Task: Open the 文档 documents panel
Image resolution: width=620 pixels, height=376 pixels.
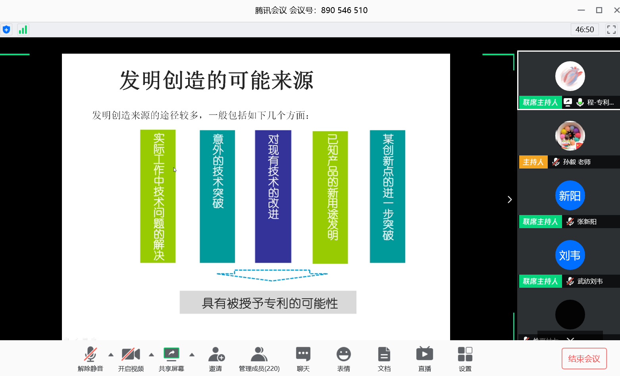Action: (x=384, y=359)
